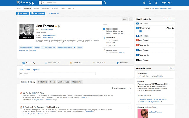Viewport: 189px width, 118px height.
Task: Click the clock icon beside Jon Ferrara's name
Action: point(59,26)
